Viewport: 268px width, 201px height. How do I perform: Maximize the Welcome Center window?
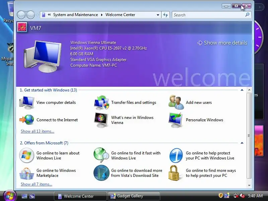click(x=236, y=6)
